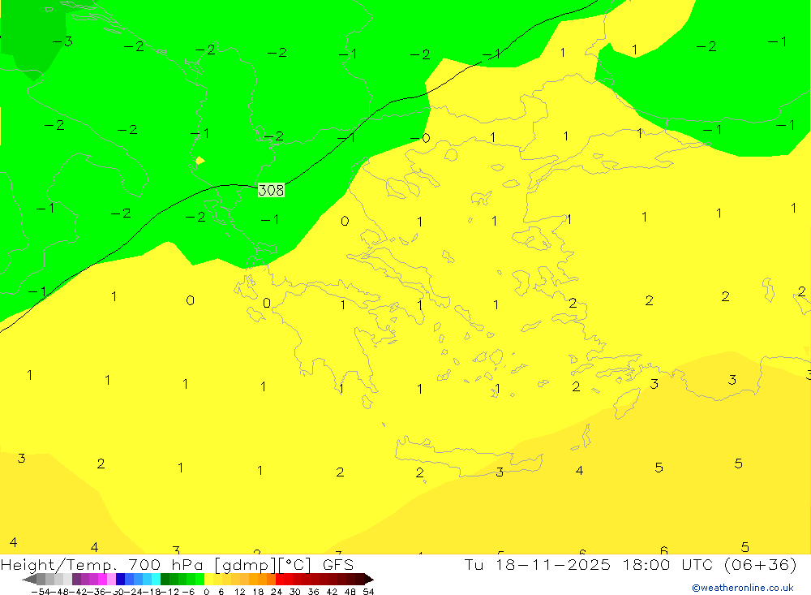Click the legend label 24
Viewport: 811px width, 595px height.
click(x=277, y=592)
